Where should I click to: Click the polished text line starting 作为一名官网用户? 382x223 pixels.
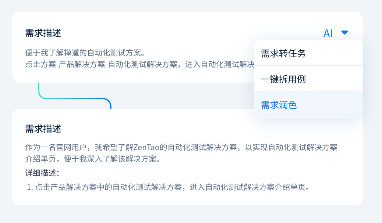[x=181, y=148]
